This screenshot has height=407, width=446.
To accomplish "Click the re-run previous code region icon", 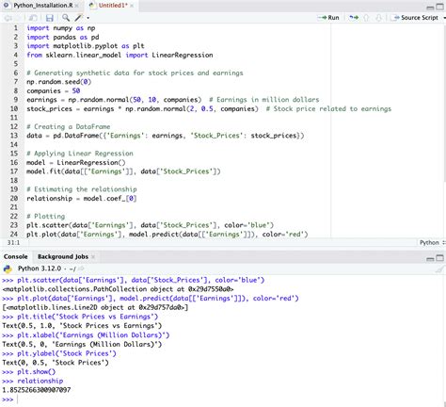I will pos(354,18).
